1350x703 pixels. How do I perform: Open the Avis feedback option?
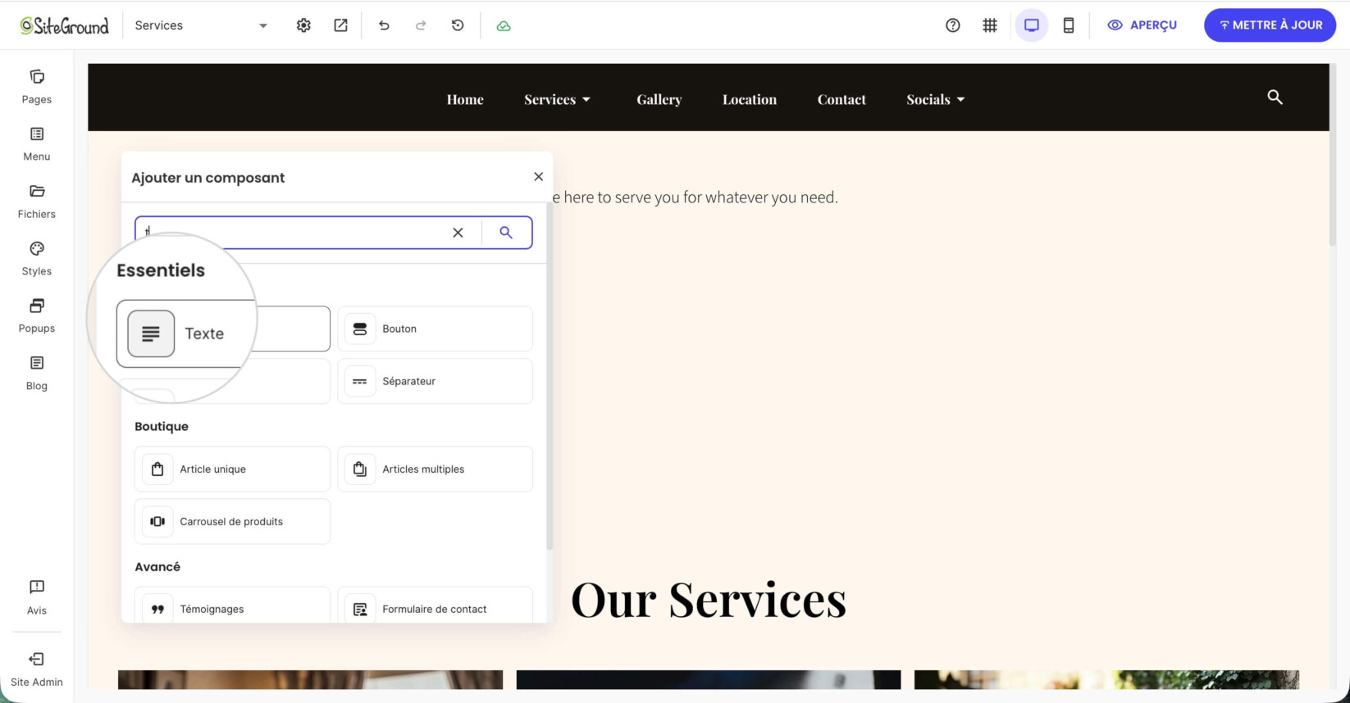click(37, 597)
